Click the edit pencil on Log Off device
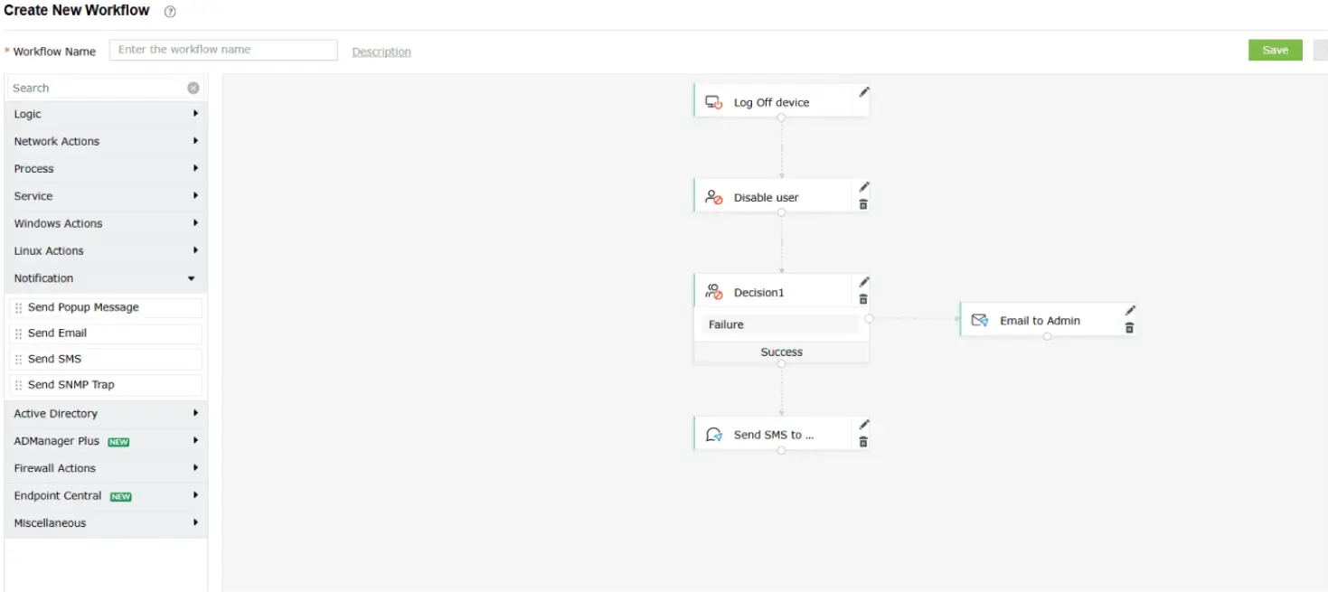Viewport: 1328px width, 592px height. [863, 92]
